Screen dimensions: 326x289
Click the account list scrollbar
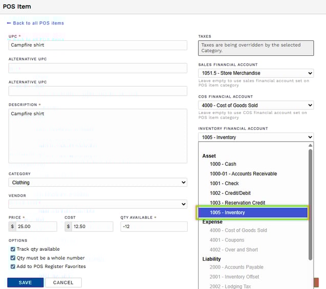click(310, 205)
